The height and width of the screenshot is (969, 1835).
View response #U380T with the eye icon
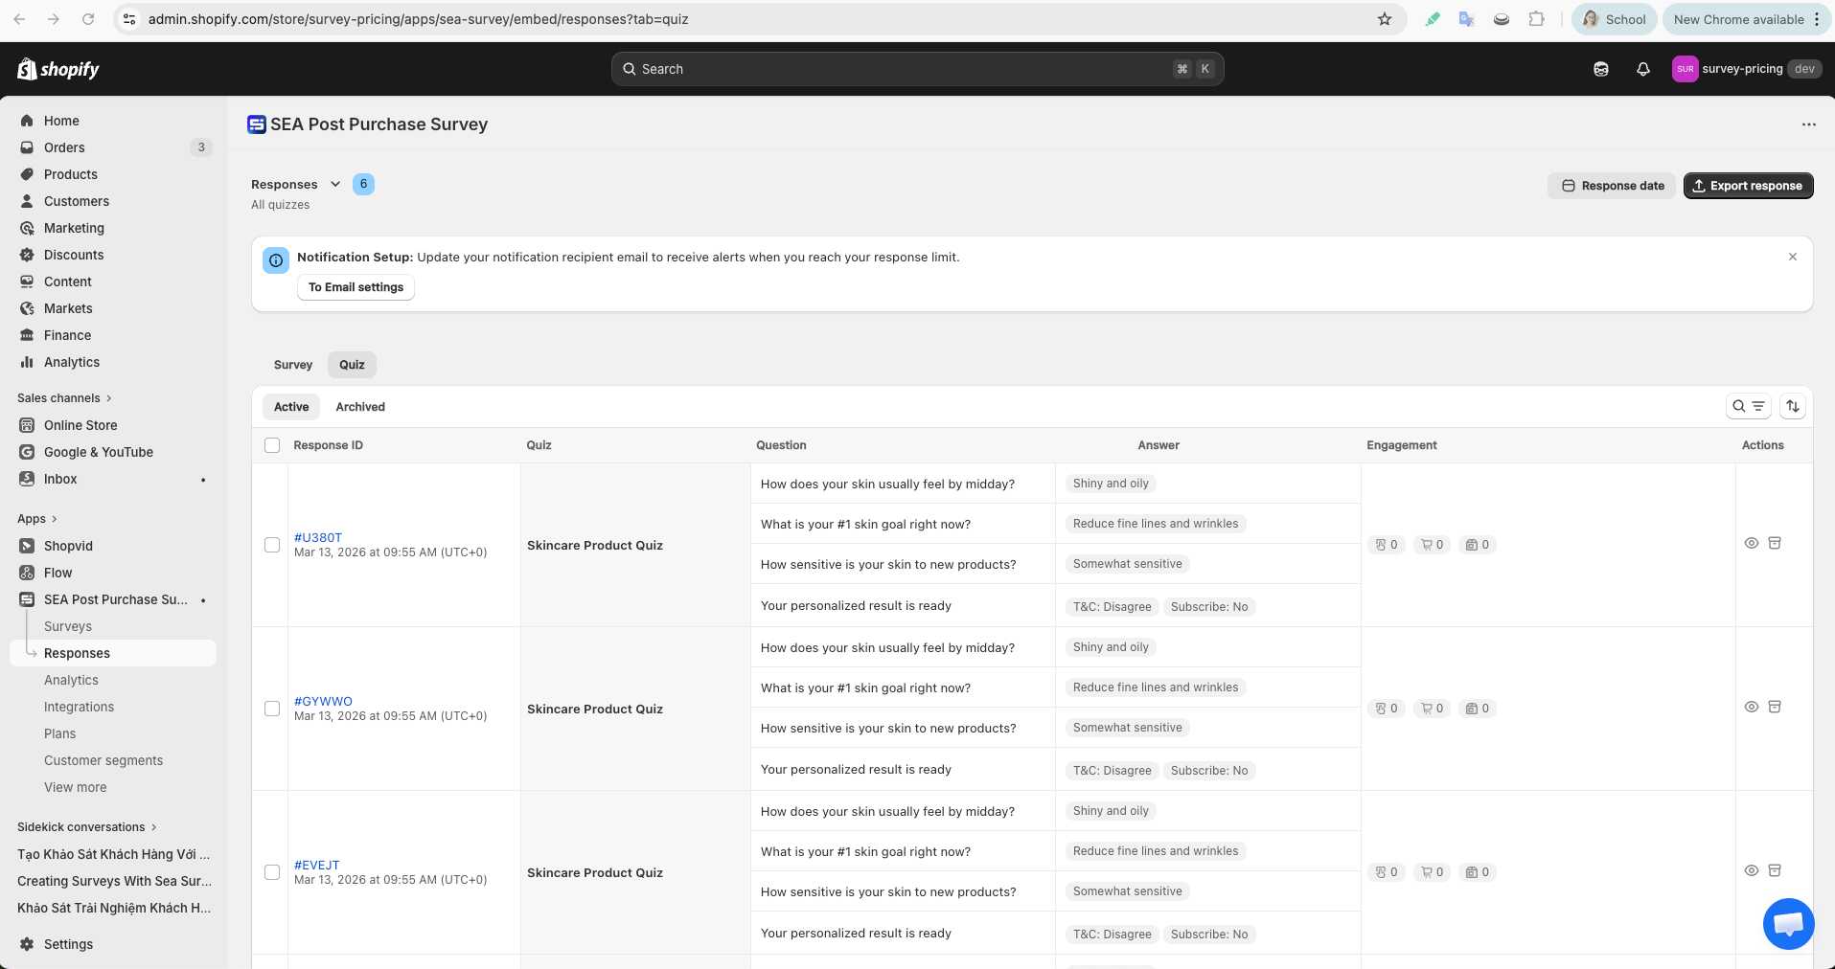tap(1751, 543)
